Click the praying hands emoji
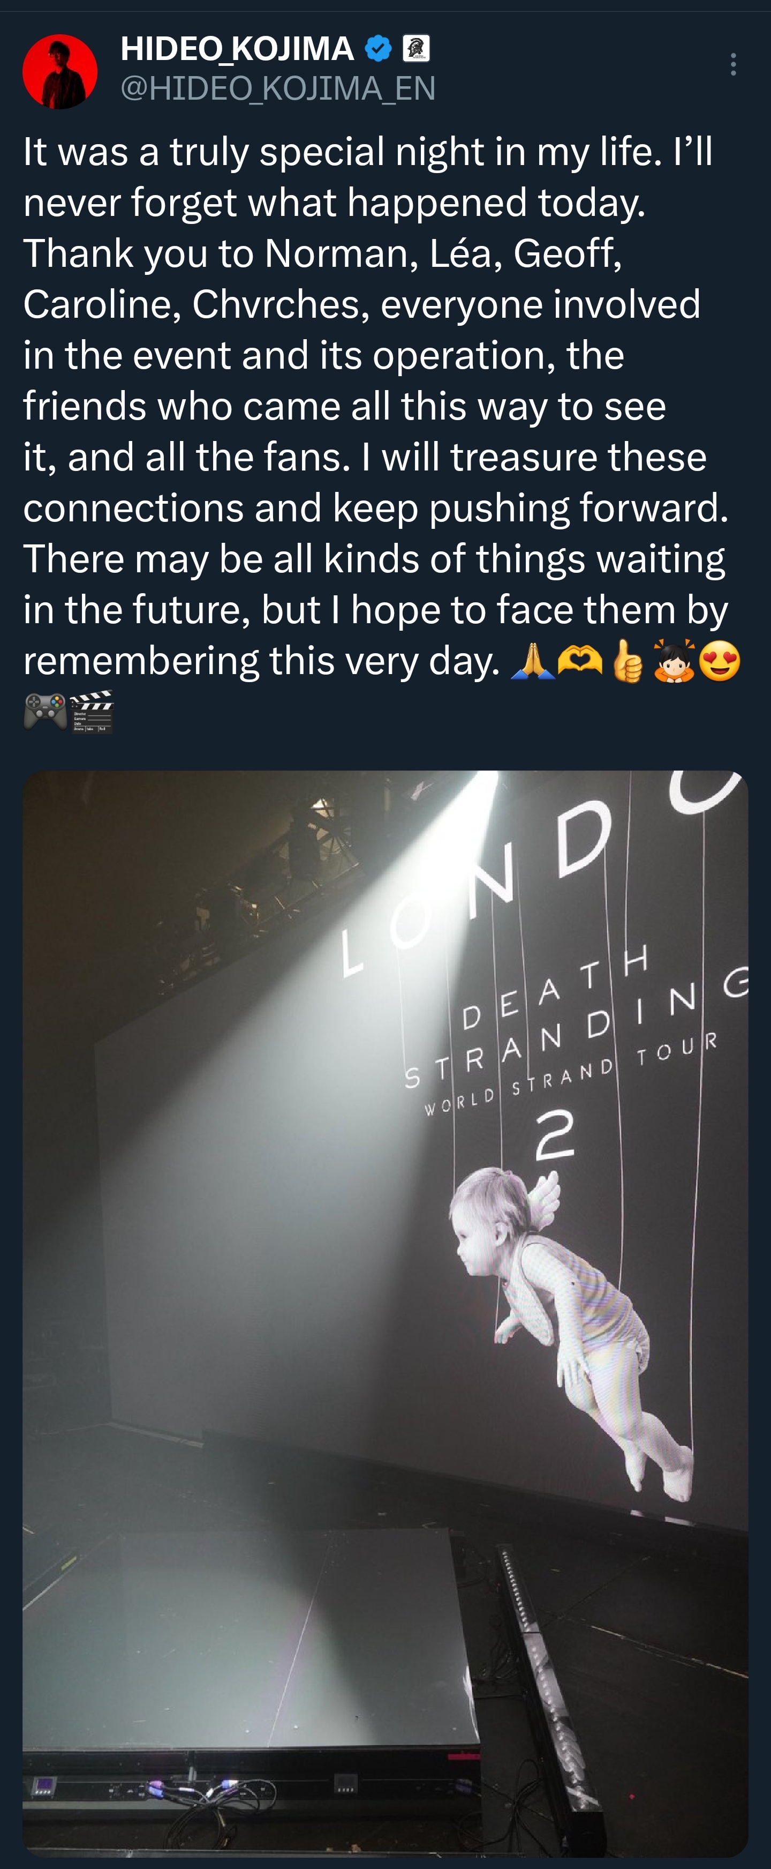Image resolution: width=771 pixels, height=1869 pixels. (x=533, y=660)
